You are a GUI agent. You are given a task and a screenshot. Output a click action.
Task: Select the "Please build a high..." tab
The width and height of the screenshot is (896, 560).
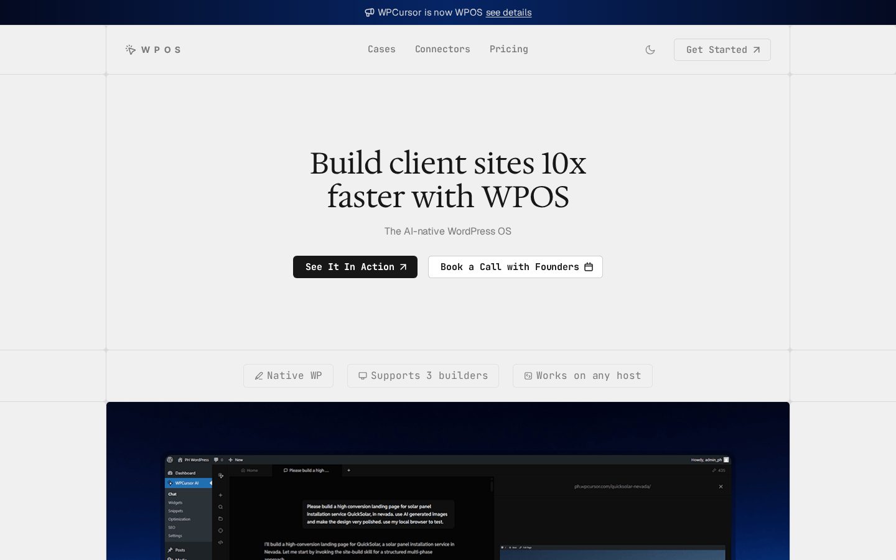tap(306, 470)
